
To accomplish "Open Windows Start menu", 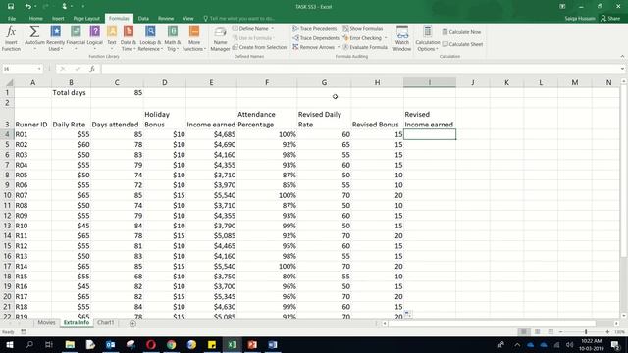I will coord(9,344).
